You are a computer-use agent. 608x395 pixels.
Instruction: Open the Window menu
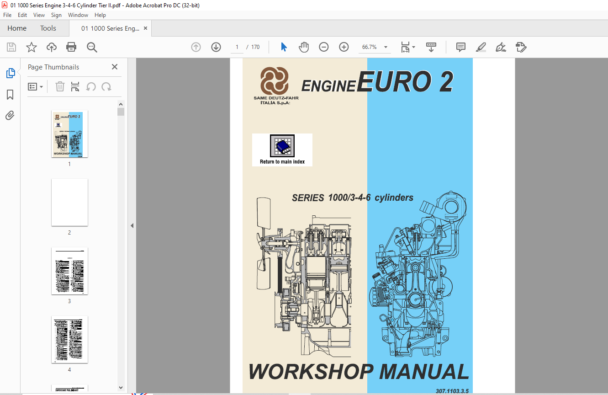pyautogui.click(x=78, y=15)
